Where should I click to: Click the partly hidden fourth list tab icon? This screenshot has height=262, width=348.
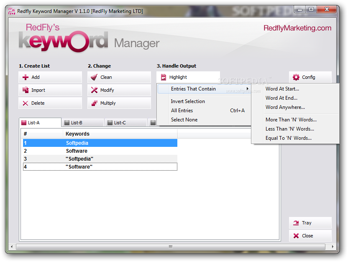[153, 123]
